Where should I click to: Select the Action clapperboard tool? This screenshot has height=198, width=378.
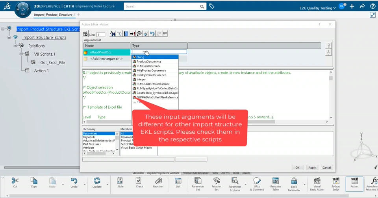click(x=354, y=181)
